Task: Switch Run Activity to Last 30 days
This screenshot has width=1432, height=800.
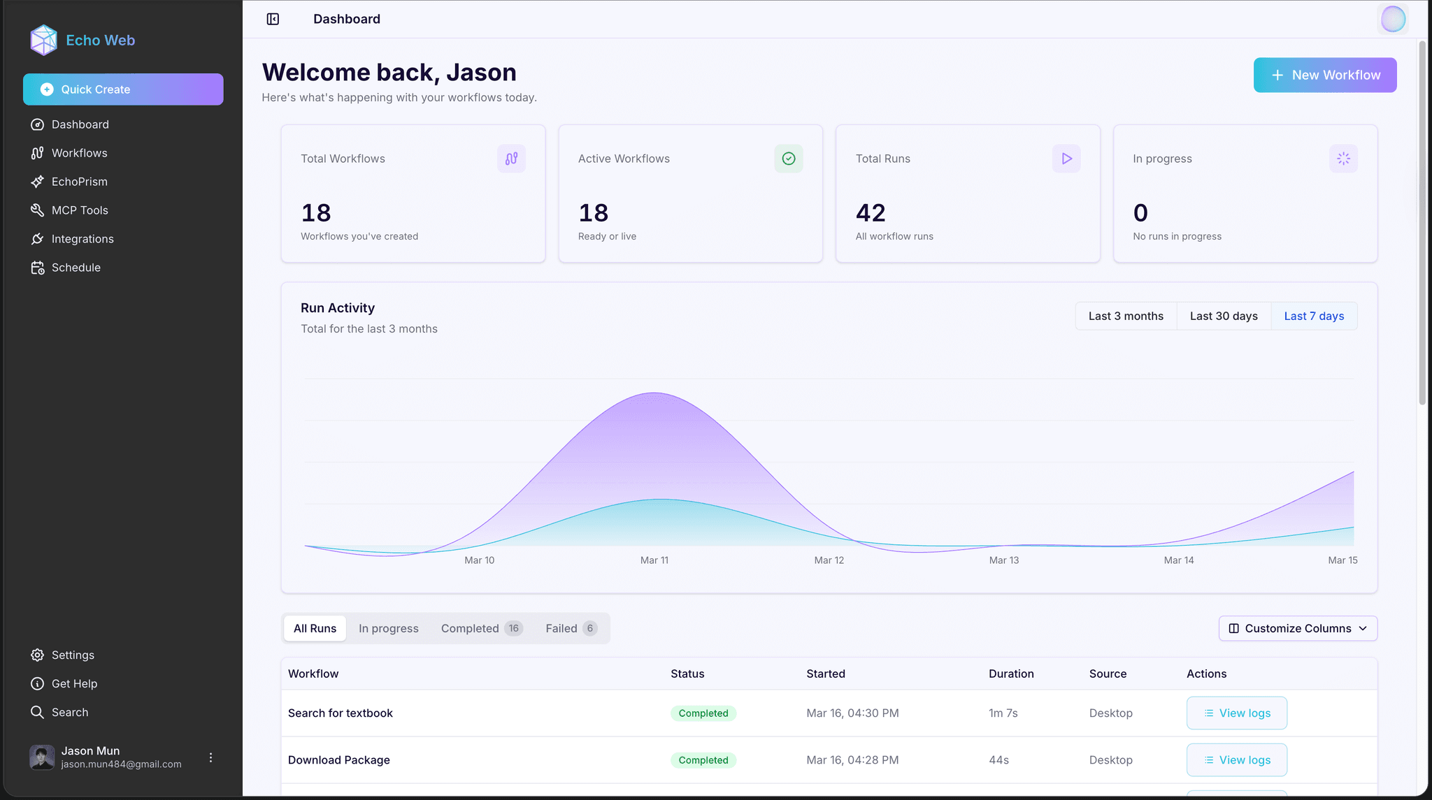Action: tap(1224, 316)
